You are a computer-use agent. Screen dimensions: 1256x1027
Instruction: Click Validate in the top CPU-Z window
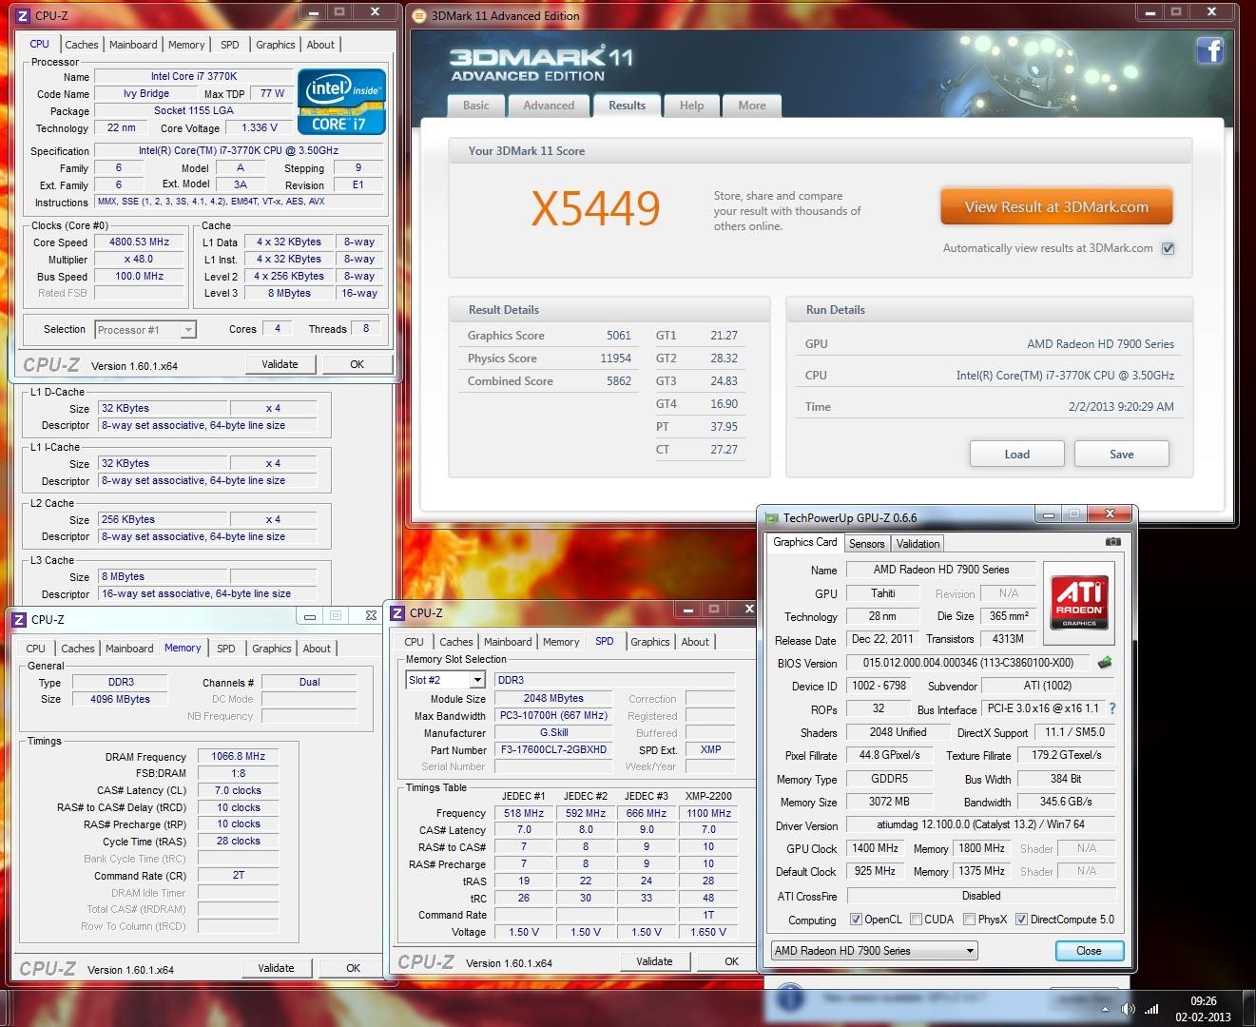coord(280,364)
